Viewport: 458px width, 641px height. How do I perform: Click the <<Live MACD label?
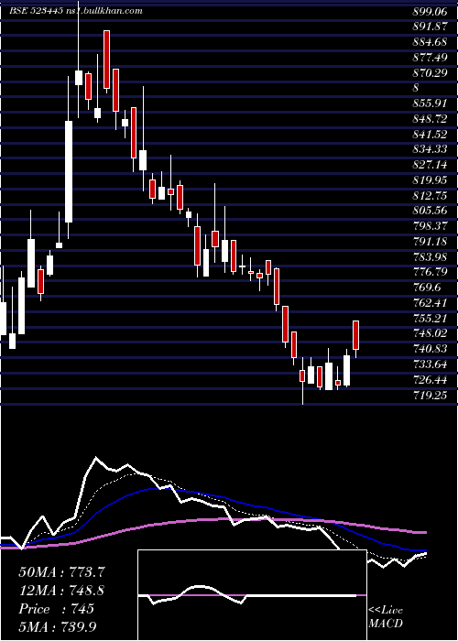386,616
